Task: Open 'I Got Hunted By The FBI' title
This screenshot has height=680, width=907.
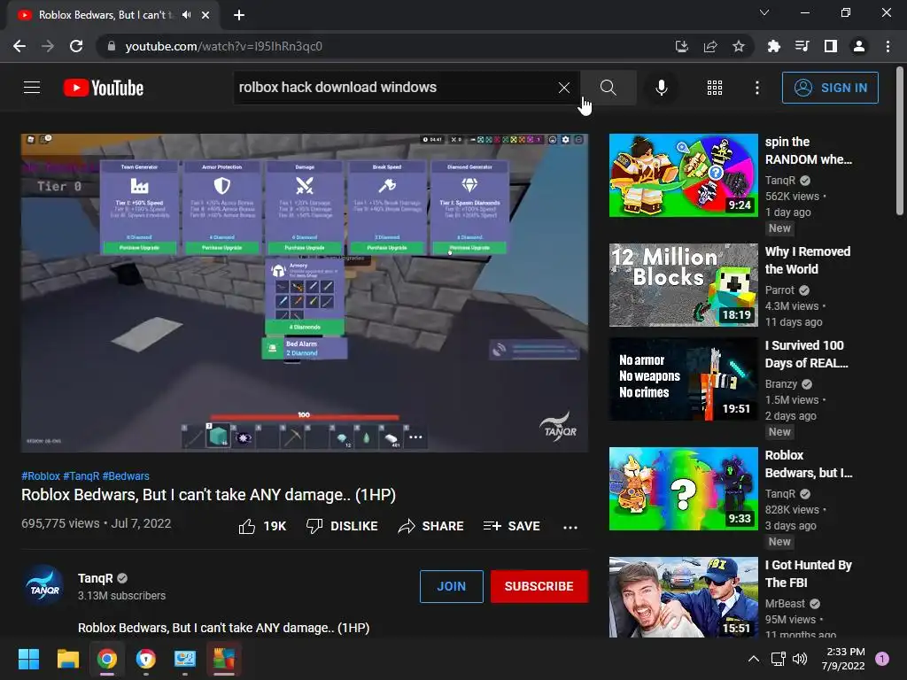Action: 808,574
